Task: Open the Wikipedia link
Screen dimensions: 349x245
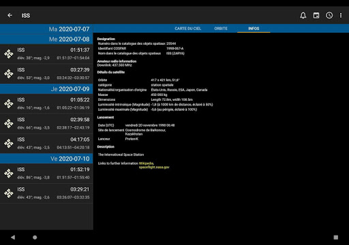Action: tap(147, 163)
